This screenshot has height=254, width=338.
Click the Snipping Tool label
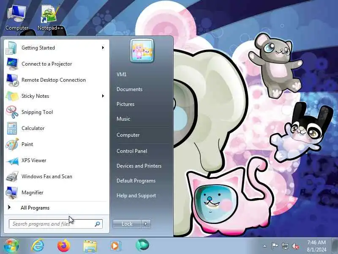(37, 112)
